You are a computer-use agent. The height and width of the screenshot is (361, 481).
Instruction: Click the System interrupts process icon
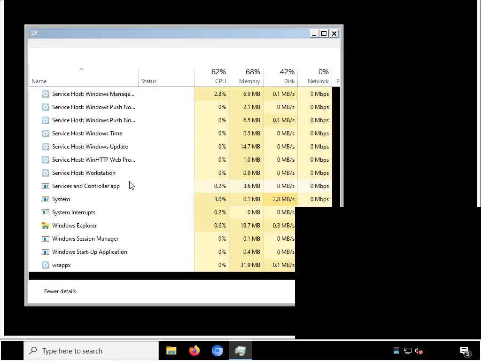point(46,212)
